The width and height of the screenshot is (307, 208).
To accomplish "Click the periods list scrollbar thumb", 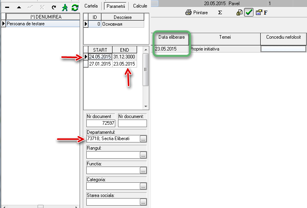I will tap(146, 69).
